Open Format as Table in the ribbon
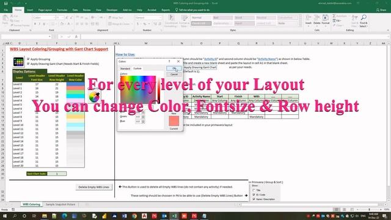Screen dimensions: 391x220 click(x=185, y=21)
